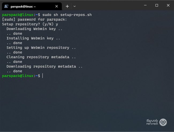The width and height of the screenshot is (174, 132).
Task: Minimize the terminal window
Action: [145, 5]
